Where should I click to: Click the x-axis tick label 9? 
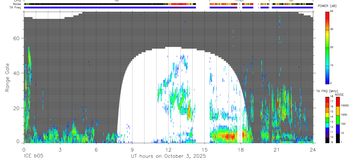[x=132, y=149]
